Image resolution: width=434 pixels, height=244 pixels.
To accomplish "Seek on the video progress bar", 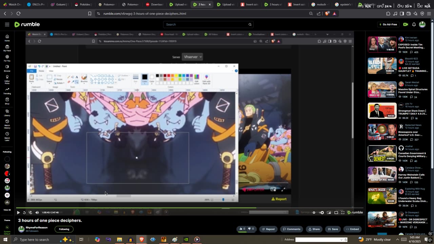I will pos(190,208).
